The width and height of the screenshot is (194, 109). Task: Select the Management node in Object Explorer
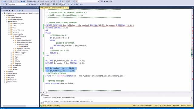[12, 80]
